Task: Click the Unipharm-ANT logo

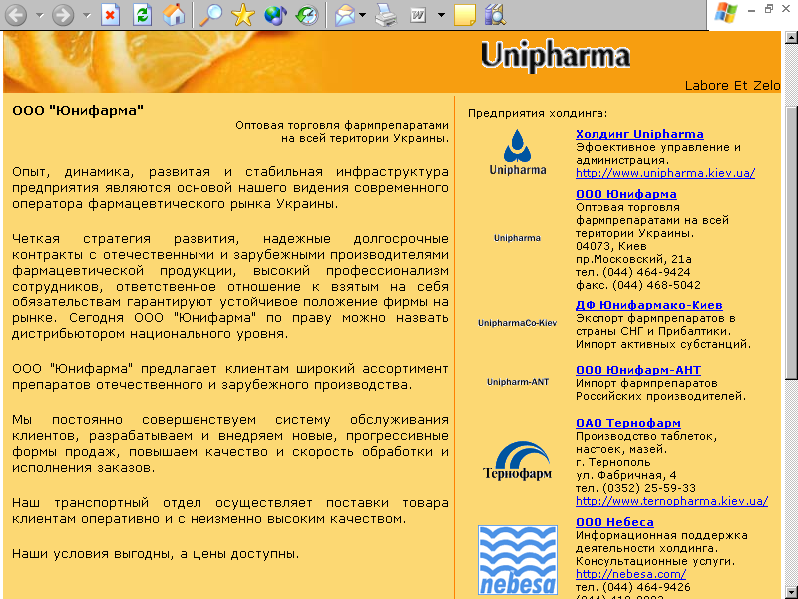Action: point(518,382)
